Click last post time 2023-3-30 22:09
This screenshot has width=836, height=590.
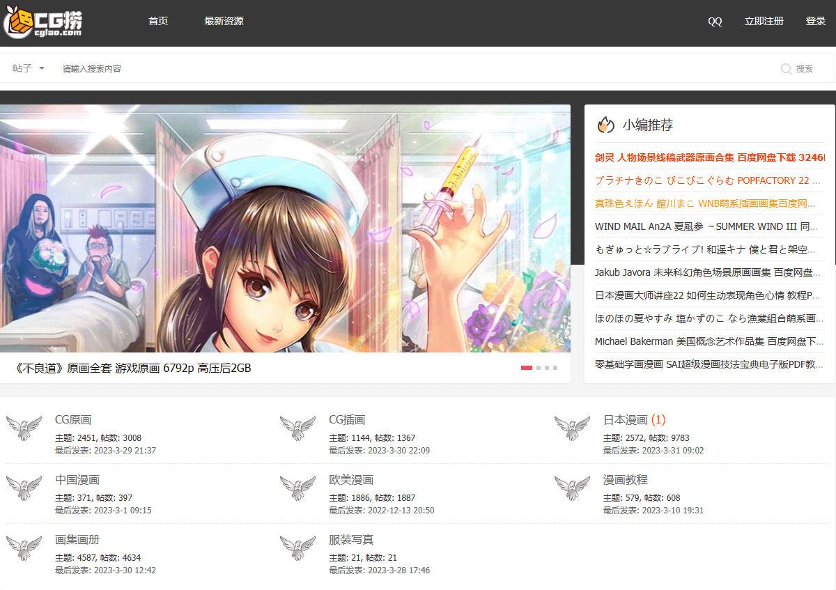(398, 451)
